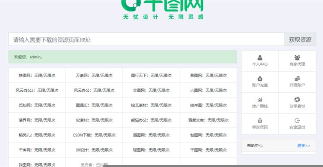Screen dimensions: 323x167
Task: Open the 更多>> help link
Action: pyautogui.click(x=304, y=146)
